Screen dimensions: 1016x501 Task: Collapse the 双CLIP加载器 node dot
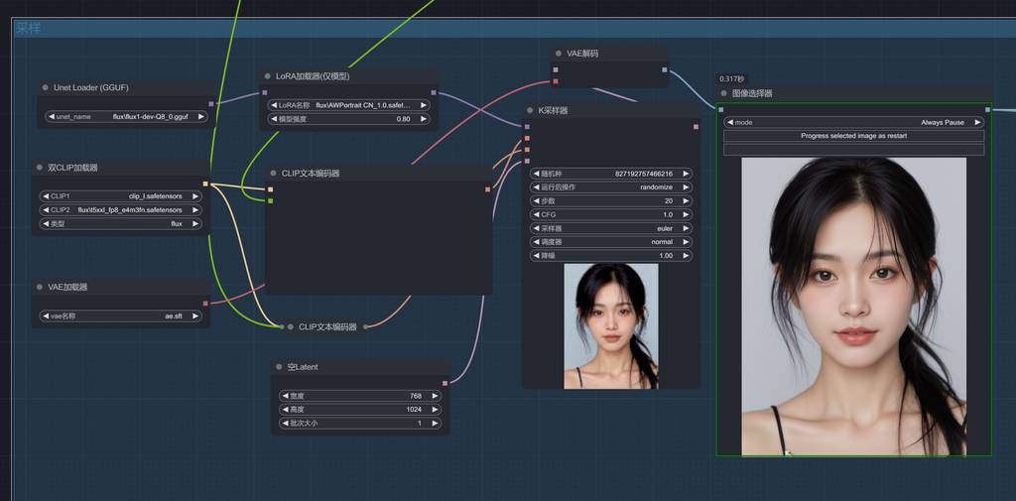(x=41, y=168)
